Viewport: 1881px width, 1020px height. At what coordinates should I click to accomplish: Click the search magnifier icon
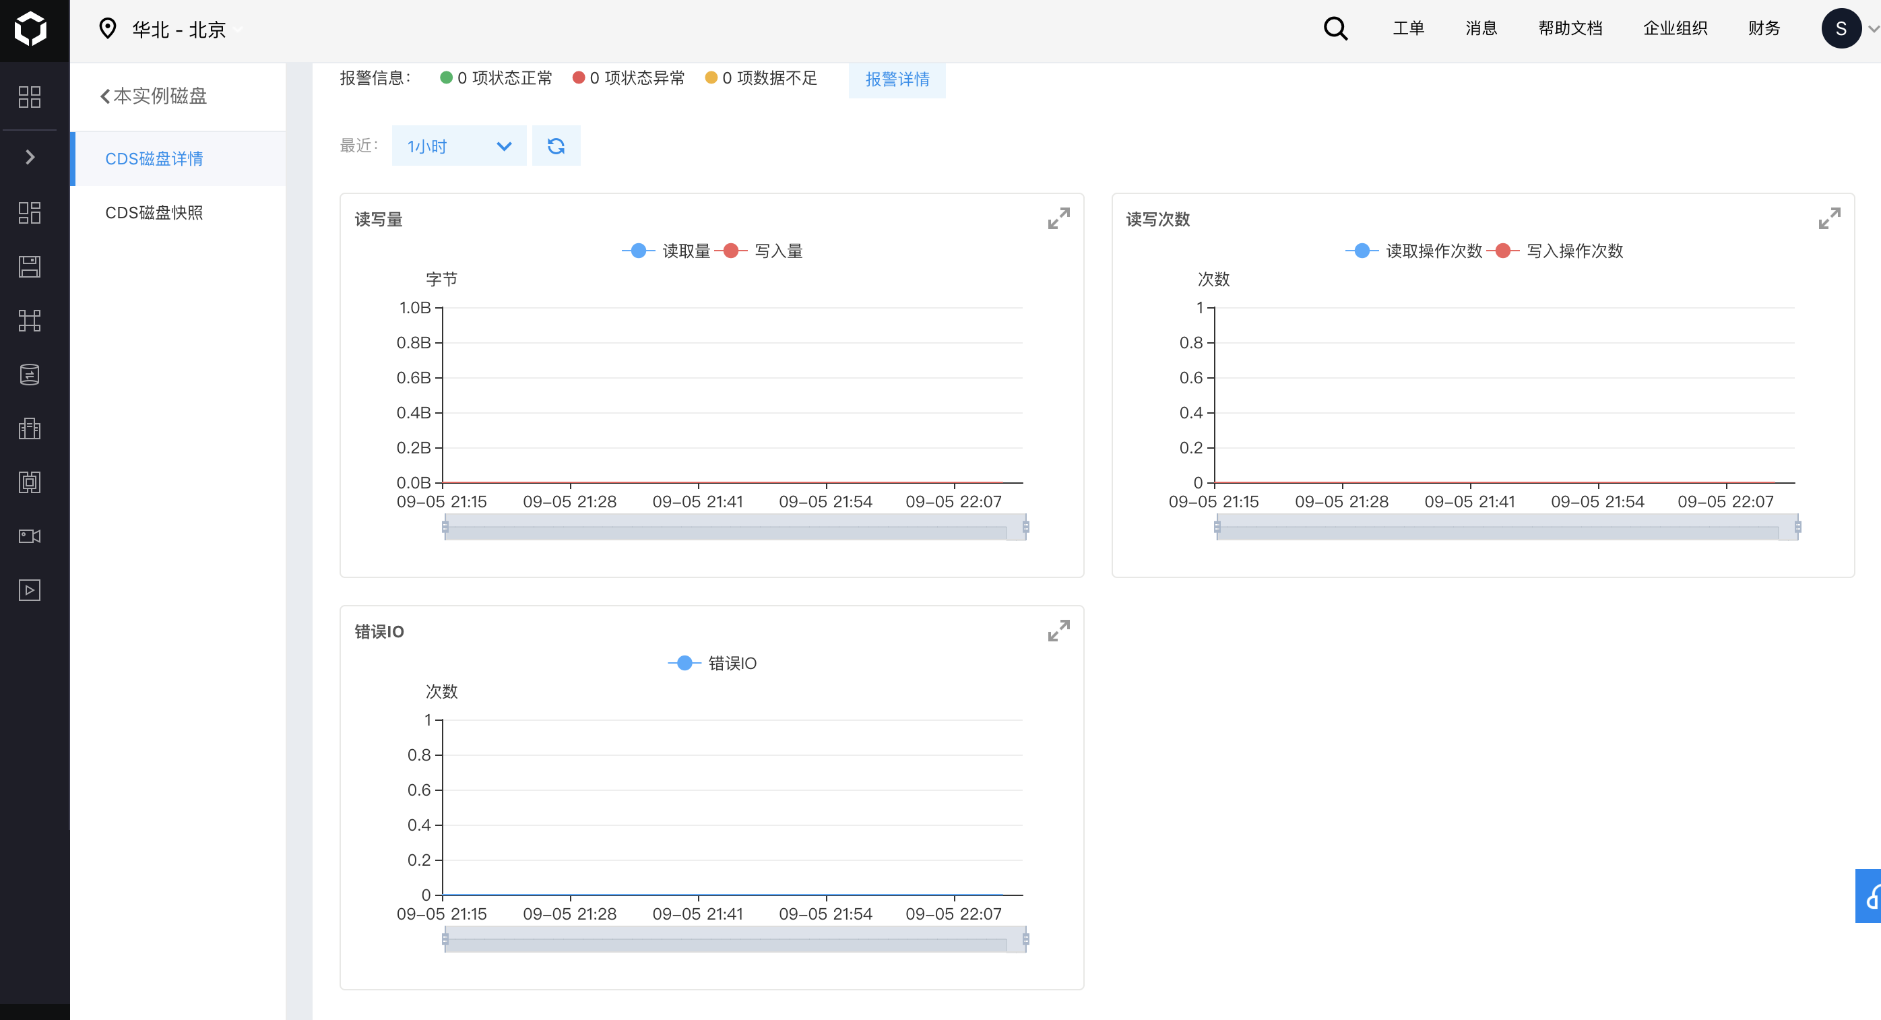(1335, 28)
